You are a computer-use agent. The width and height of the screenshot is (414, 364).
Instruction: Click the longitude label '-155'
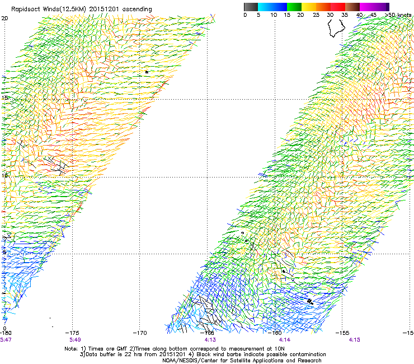tap(342, 333)
